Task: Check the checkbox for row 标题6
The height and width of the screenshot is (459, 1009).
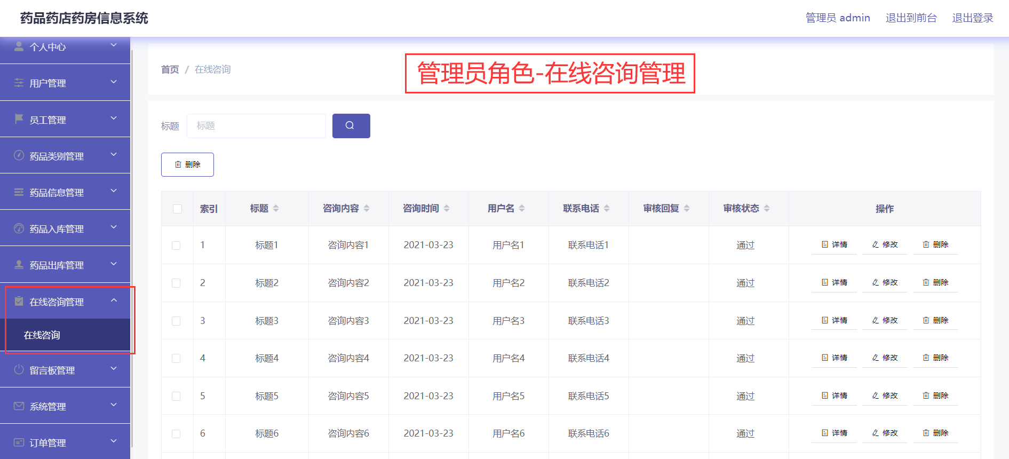Action: coord(176,434)
